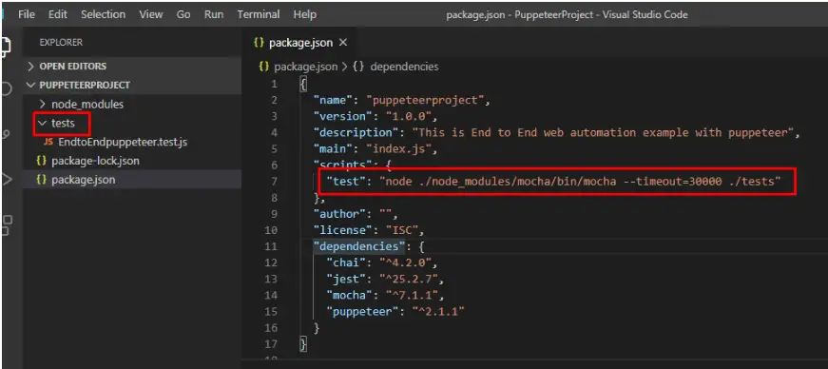Screen dimensions: 828x369
Task: Click the mocha test command string
Action: click(581, 182)
